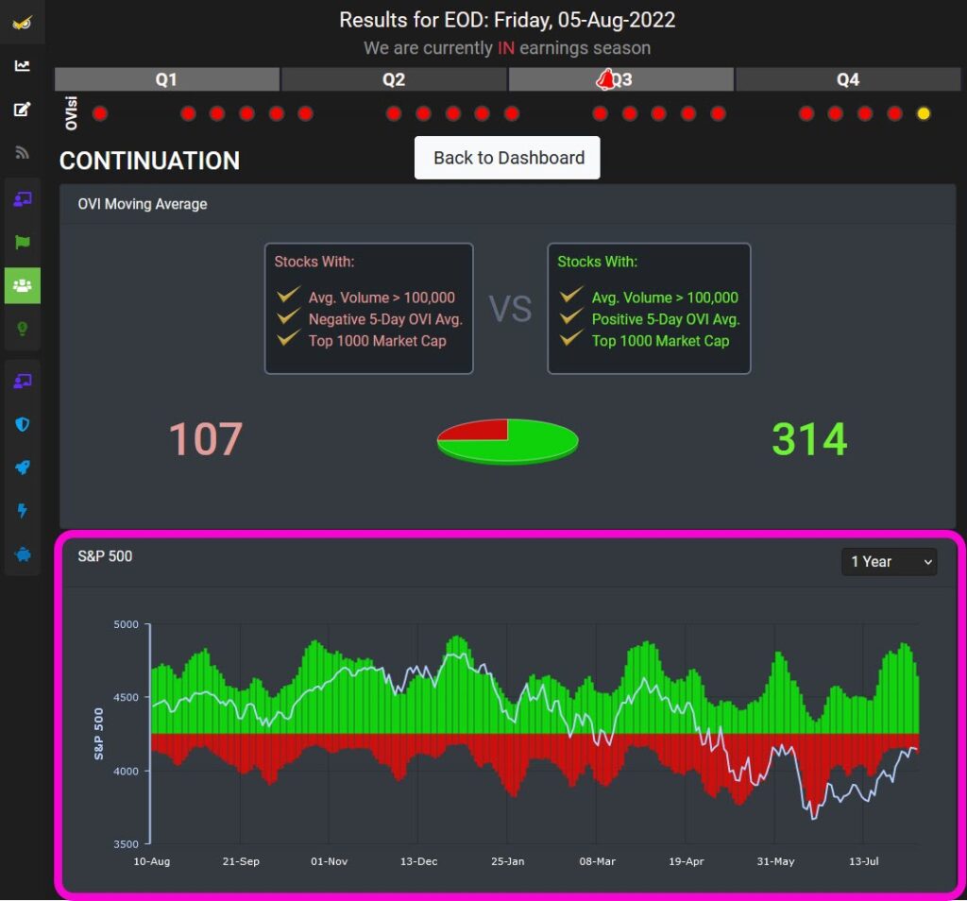
Task: Select the blue lightning bolt icon
Action: 22,511
